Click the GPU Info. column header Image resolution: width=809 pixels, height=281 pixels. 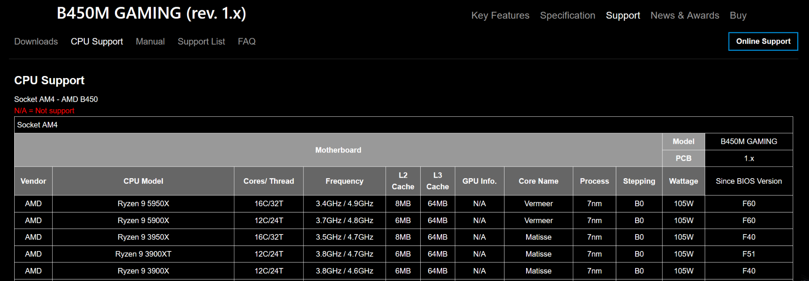point(480,181)
